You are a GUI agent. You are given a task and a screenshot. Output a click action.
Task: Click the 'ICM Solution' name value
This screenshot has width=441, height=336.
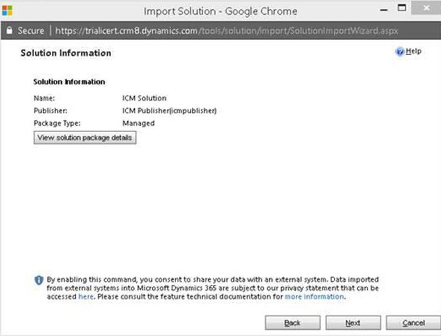tap(144, 98)
